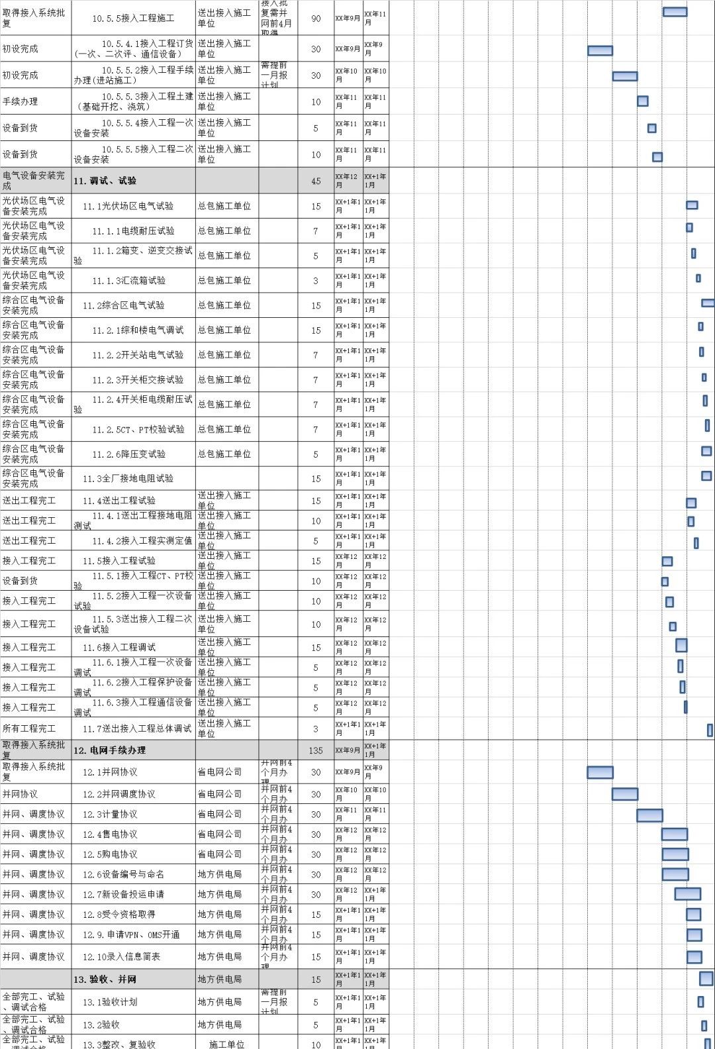Select the 12.10录入信息简表 task cell
This screenshot has width=715, height=1049.
(133, 956)
